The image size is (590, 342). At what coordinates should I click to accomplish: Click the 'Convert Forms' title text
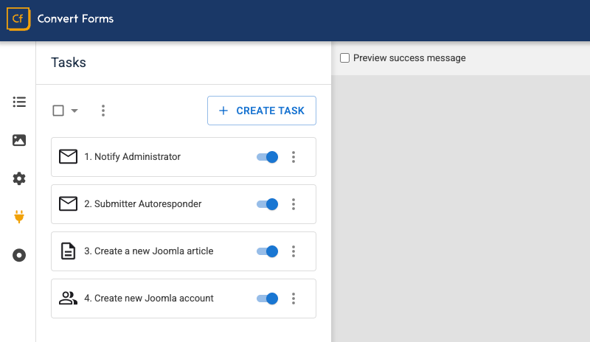coord(75,19)
